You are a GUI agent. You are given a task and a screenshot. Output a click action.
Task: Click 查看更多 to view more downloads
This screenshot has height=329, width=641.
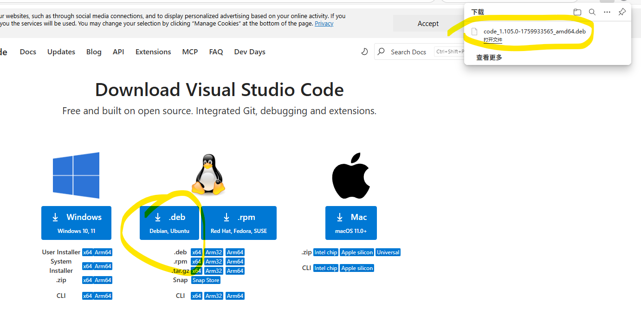(x=488, y=57)
